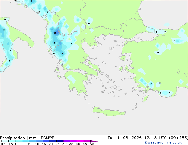Click the '0.5' legend tick label

(10, 144)
